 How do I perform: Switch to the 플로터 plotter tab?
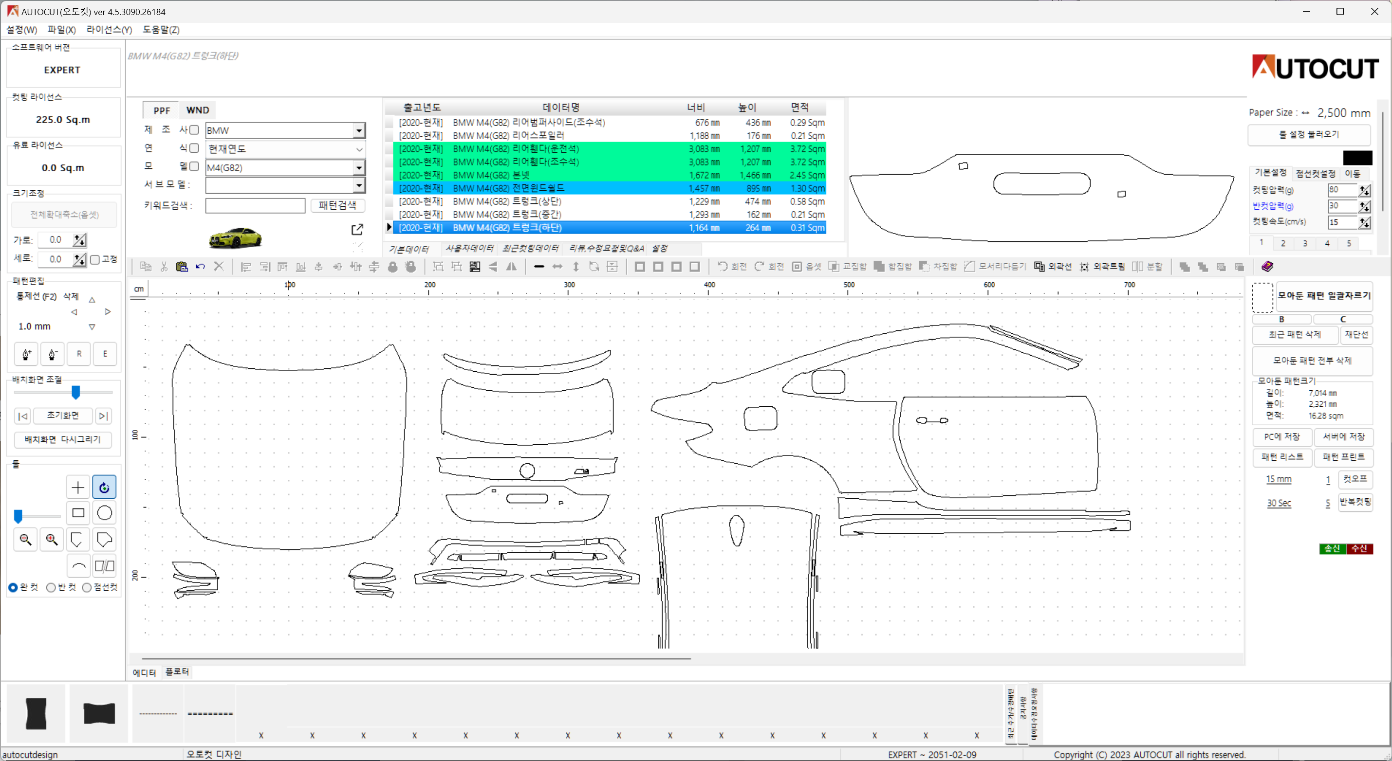[177, 671]
